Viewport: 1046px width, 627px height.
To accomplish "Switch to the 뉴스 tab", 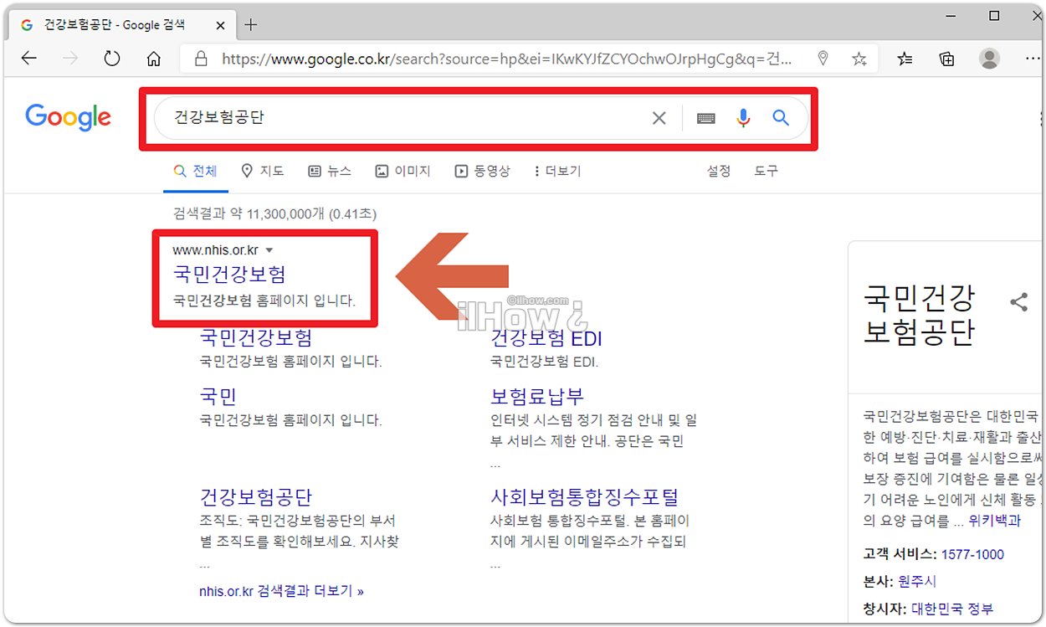I will [x=330, y=171].
